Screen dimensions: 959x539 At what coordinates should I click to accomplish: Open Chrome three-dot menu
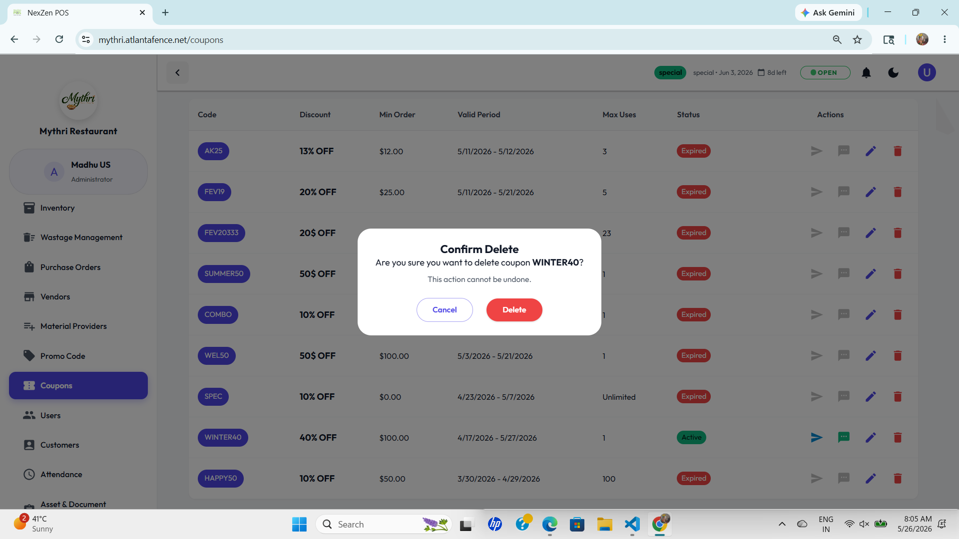[x=945, y=39]
